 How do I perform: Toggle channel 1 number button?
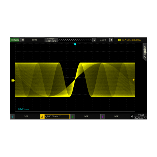click(12, 117)
